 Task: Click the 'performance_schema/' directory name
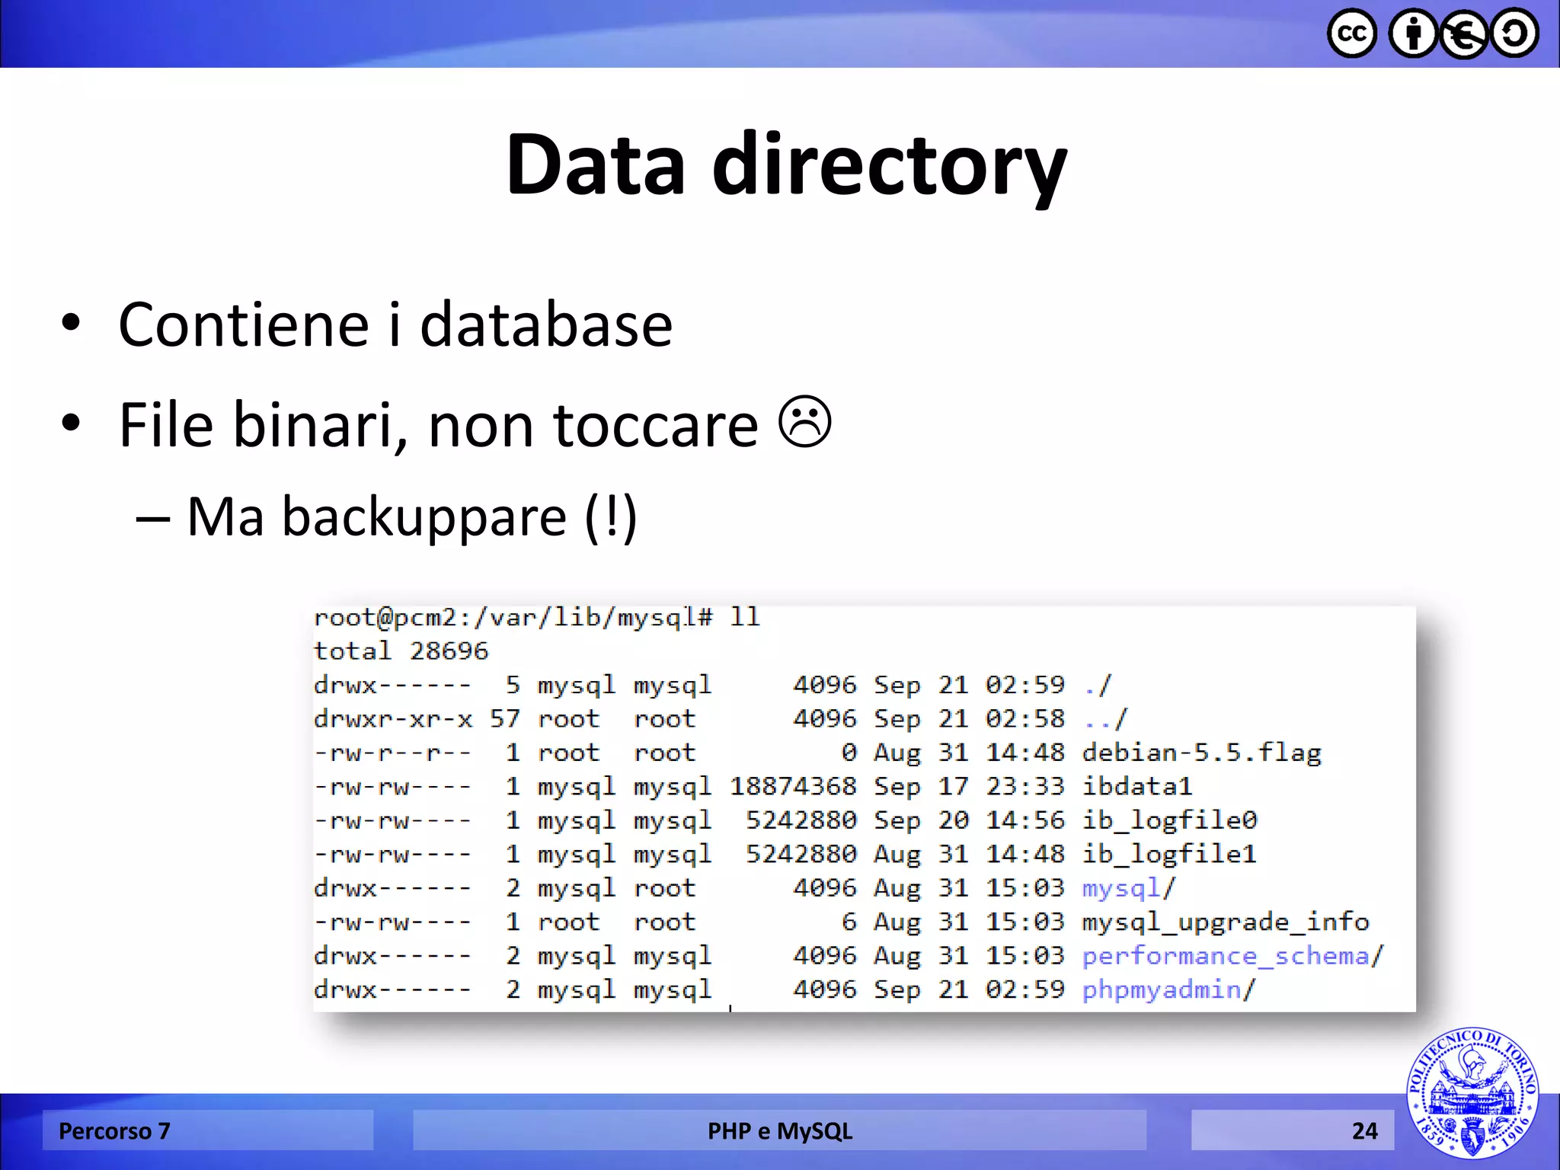[x=1233, y=956]
